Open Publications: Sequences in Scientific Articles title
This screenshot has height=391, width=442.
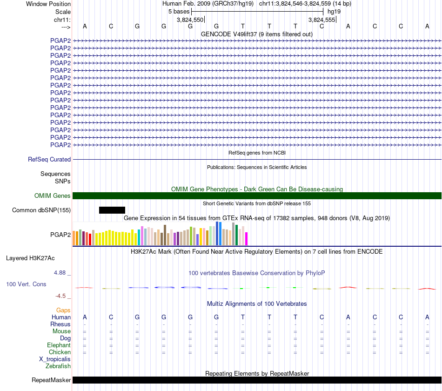[x=257, y=167]
